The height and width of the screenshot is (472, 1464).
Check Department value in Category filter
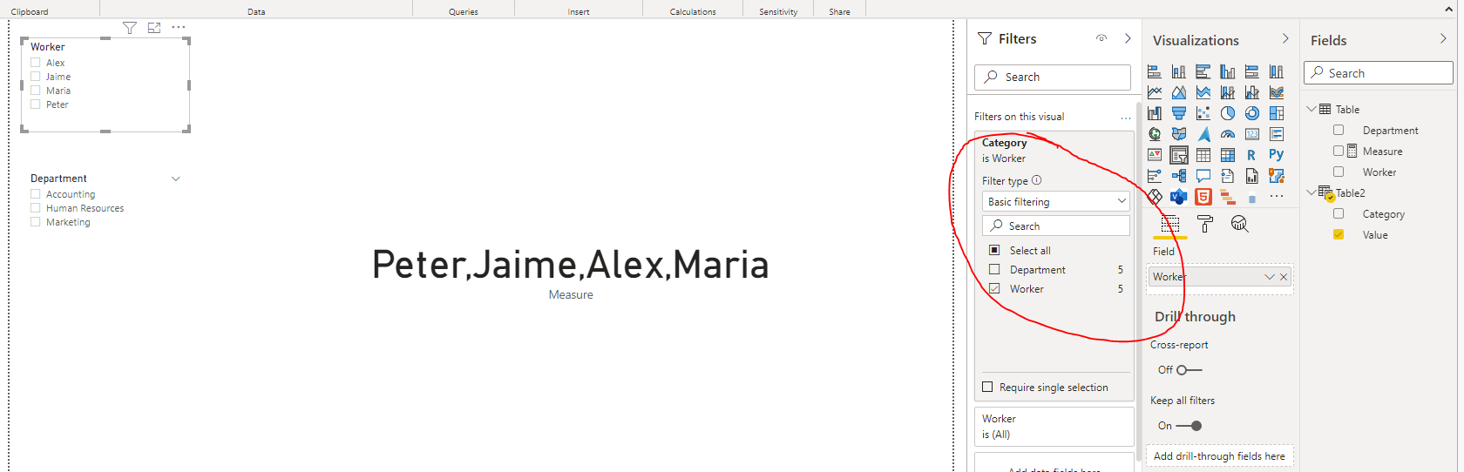click(x=994, y=269)
